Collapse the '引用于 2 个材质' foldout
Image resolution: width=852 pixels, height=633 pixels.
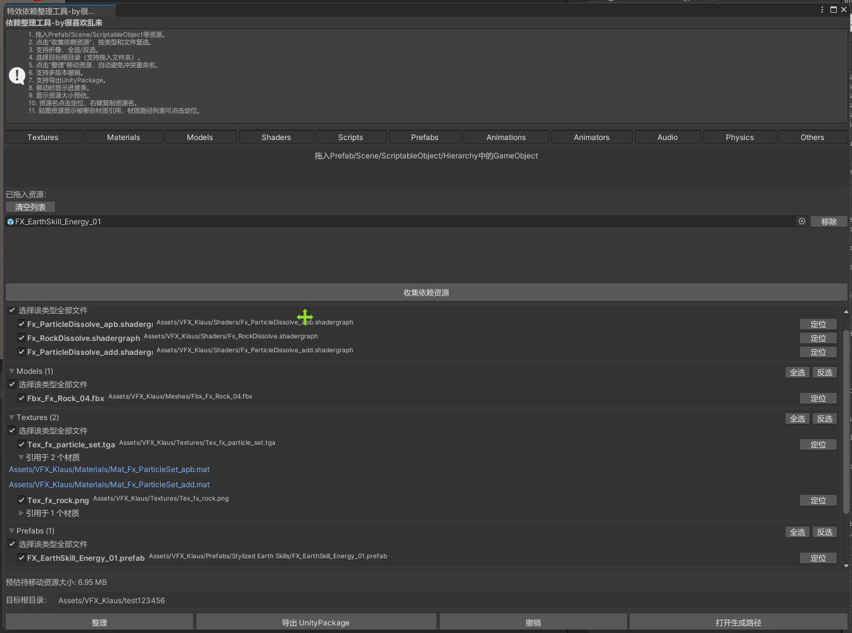click(21, 457)
